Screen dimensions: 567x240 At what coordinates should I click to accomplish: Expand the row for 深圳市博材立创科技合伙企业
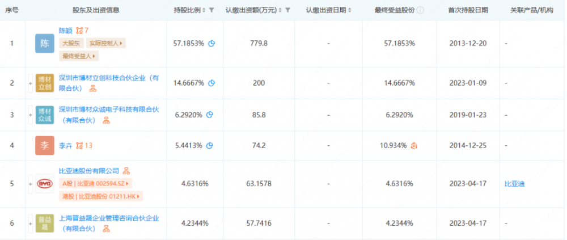30,83
